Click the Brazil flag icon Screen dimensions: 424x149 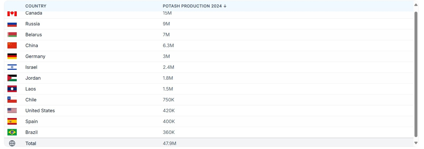(x=12, y=132)
